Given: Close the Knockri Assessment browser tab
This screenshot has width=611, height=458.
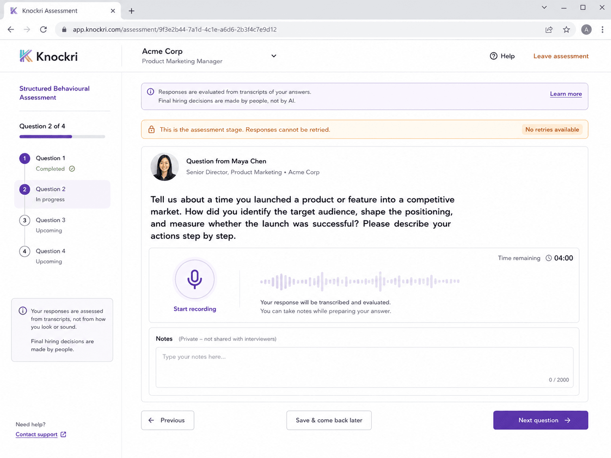Looking at the screenshot, I should (x=113, y=11).
